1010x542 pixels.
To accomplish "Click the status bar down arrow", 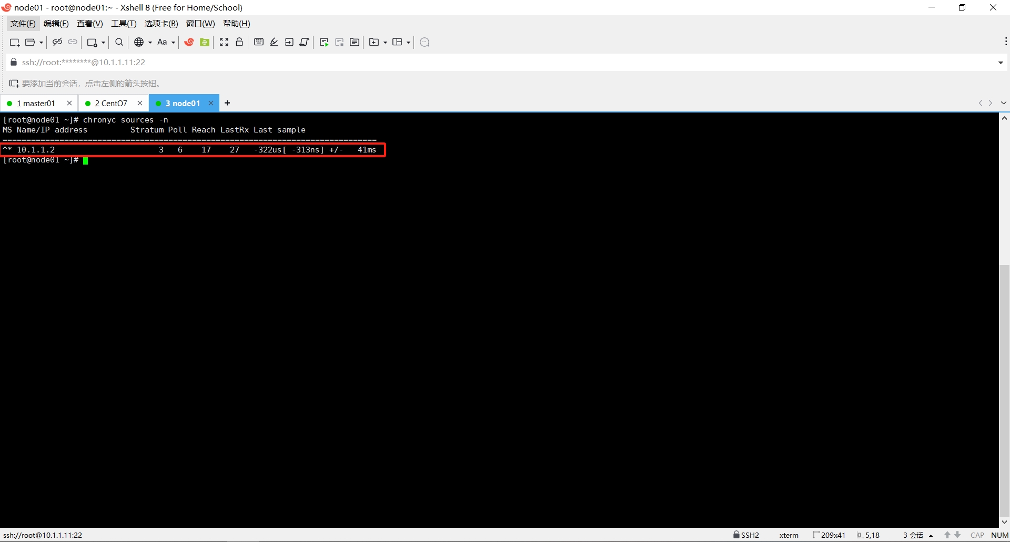I will pyautogui.click(x=957, y=535).
